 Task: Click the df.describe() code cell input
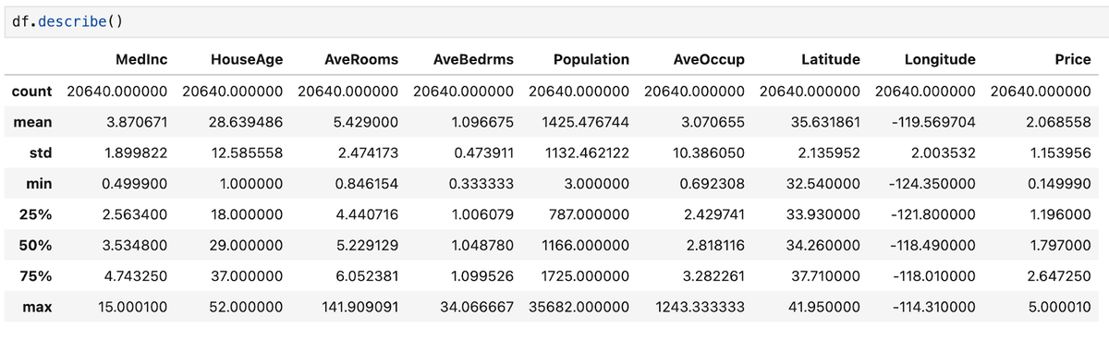(x=554, y=20)
